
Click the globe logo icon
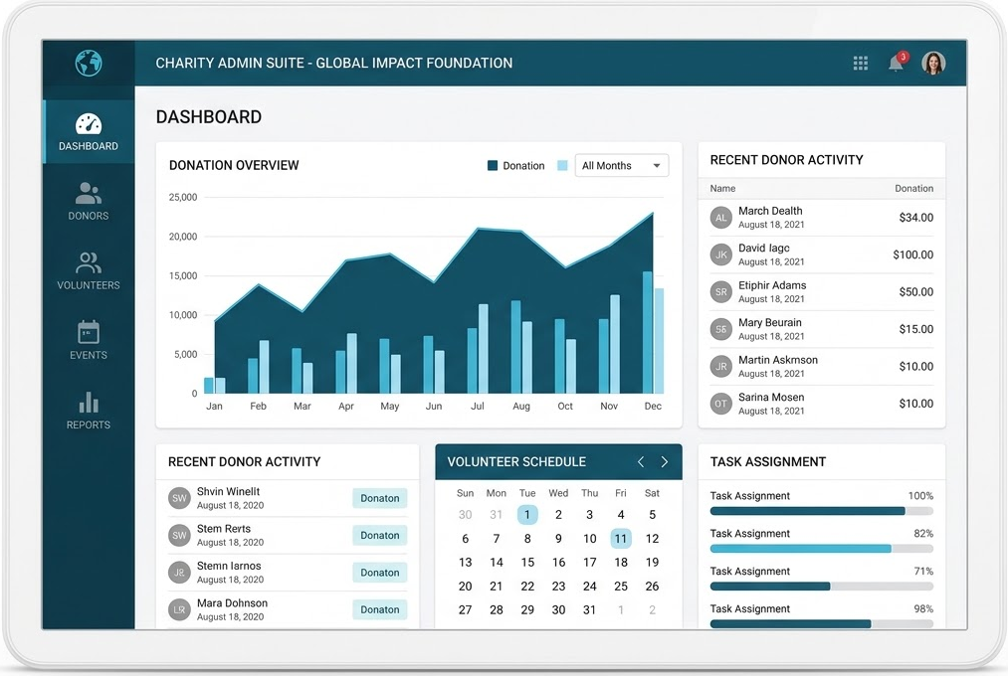89,63
